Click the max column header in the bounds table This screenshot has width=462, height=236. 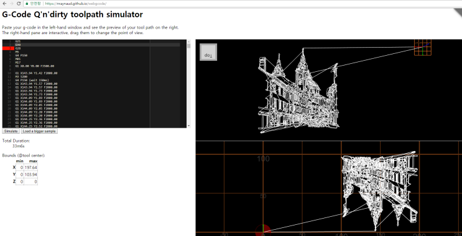tap(34, 161)
